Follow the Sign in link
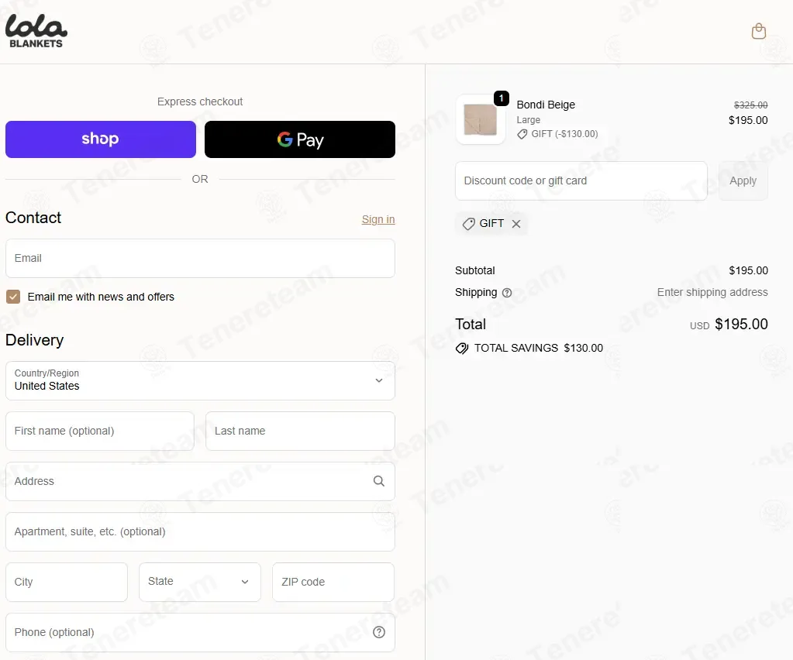The image size is (793, 660). tap(378, 219)
